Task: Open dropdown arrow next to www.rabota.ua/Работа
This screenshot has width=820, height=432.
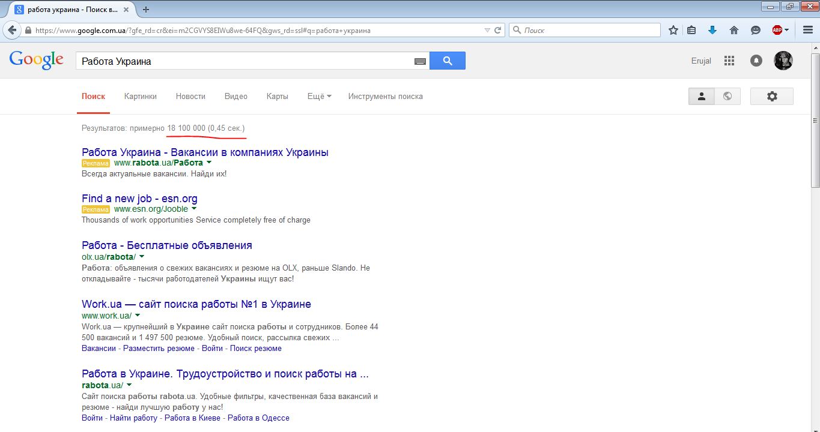Action: tap(209, 163)
